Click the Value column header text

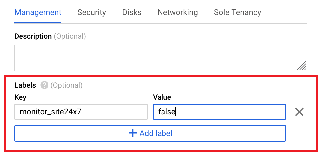[162, 97]
